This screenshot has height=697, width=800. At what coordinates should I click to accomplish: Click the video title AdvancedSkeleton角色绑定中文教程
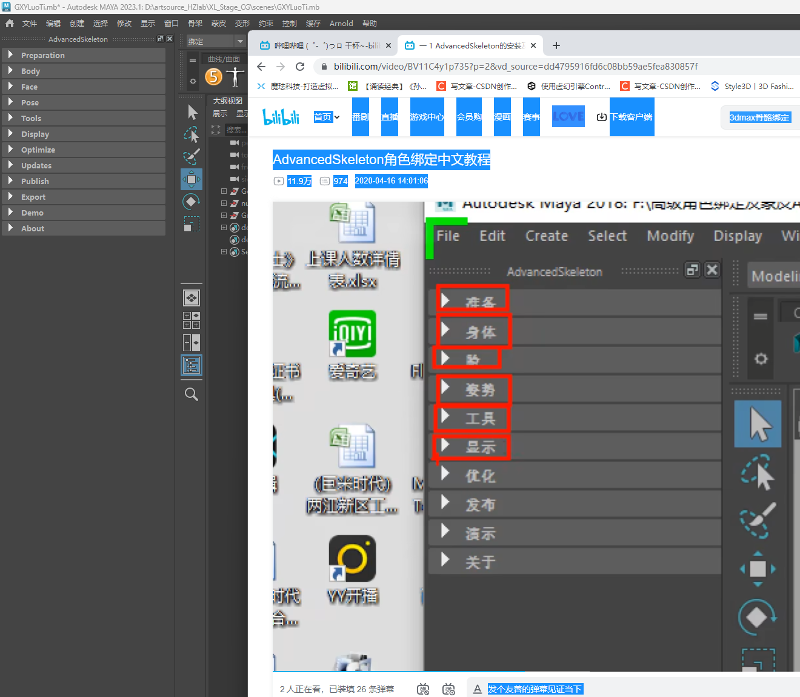click(x=382, y=159)
